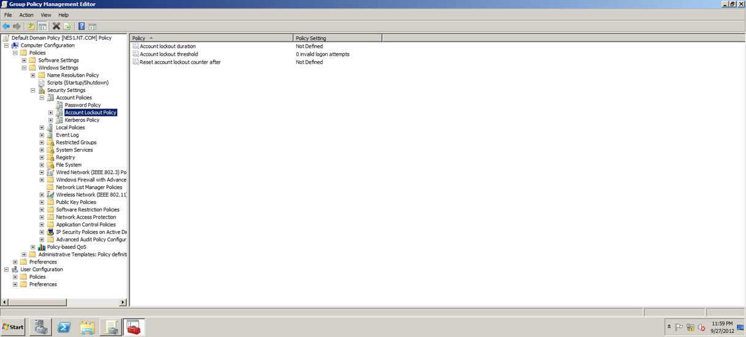Click the Start button
Image resolution: width=746 pixels, height=337 pixels.
click(x=13, y=327)
